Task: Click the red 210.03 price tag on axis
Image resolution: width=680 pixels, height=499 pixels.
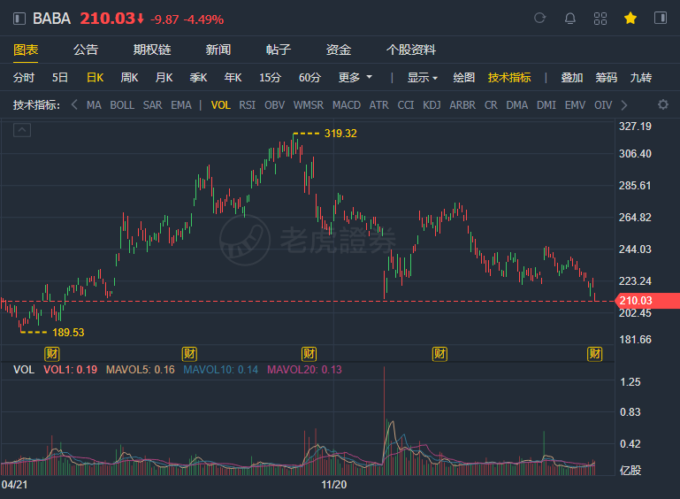Action: (647, 301)
